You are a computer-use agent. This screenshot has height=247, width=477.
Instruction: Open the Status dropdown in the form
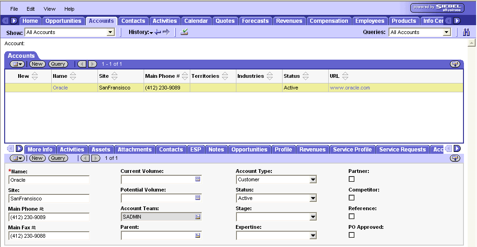(313, 198)
